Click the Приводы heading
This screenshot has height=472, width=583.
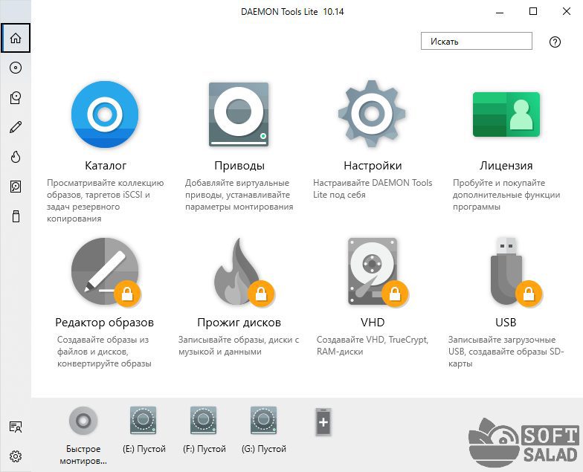(x=239, y=166)
